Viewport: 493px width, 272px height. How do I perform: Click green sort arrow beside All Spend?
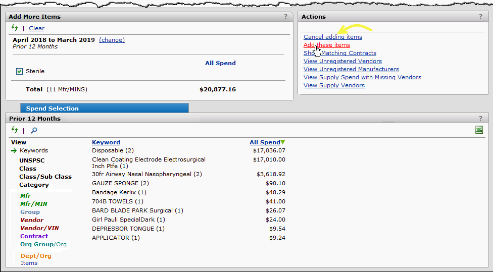coord(283,142)
